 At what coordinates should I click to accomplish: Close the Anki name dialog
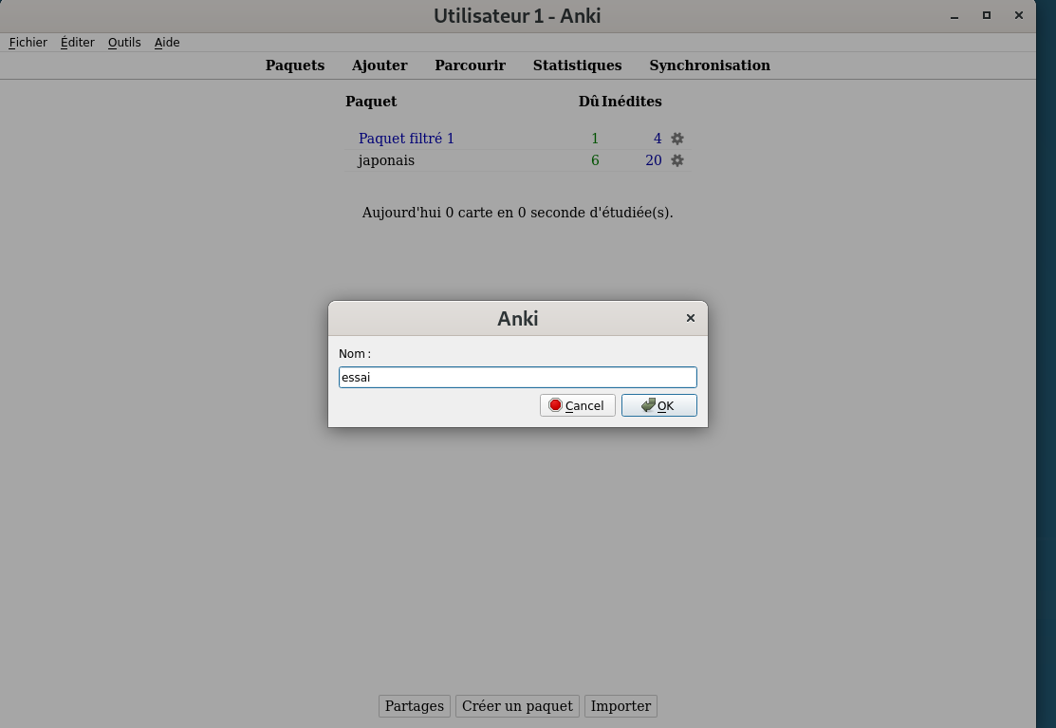click(691, 318)
